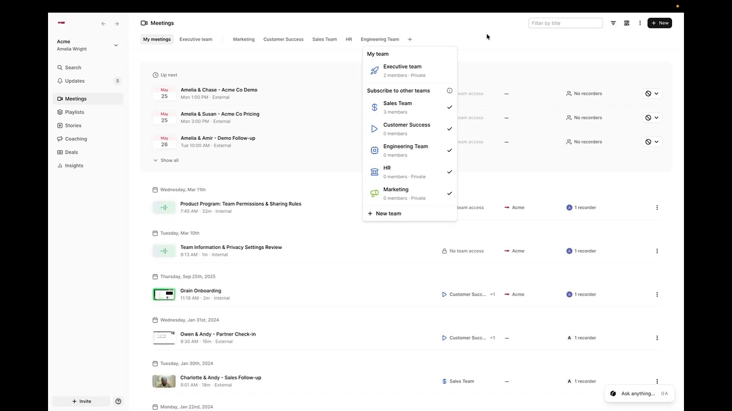732x411 pixels.
Task: Switch to the Executive team tab
Action: click(196, 39)
